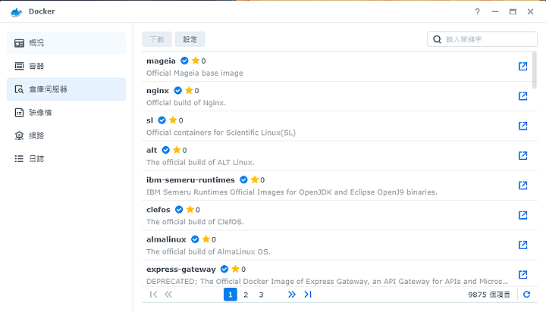546x312 pixels.
Task: Click 'The official build of ClefOS.' text
Action: (x=195, y=222)
